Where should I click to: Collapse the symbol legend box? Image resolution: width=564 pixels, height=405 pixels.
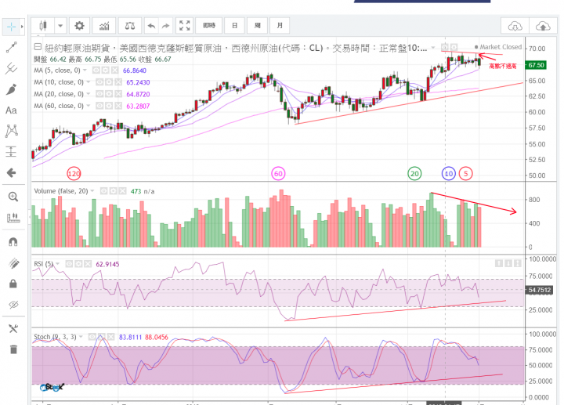point(38,48)
